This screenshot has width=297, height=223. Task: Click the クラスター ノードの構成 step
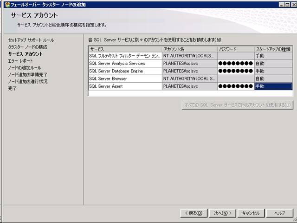click(x=28, y=47)
